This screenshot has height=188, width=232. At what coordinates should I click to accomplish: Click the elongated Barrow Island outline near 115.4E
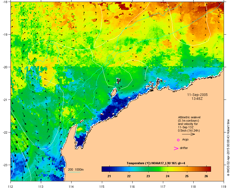[114, 93]
